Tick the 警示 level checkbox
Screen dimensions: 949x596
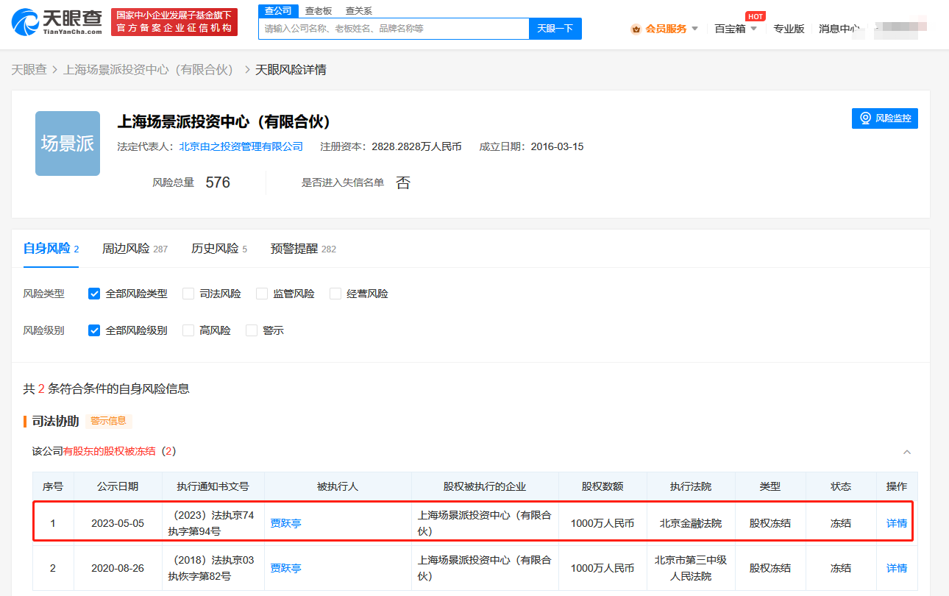tap(252, 330)
